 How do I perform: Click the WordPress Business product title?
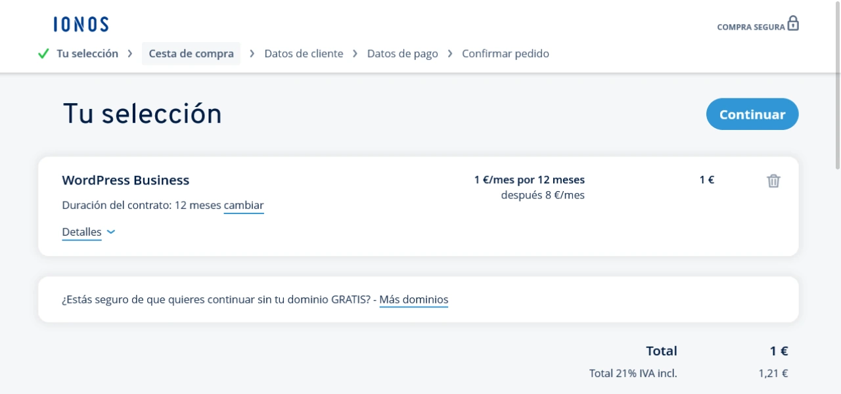click(x=125, y=181)
